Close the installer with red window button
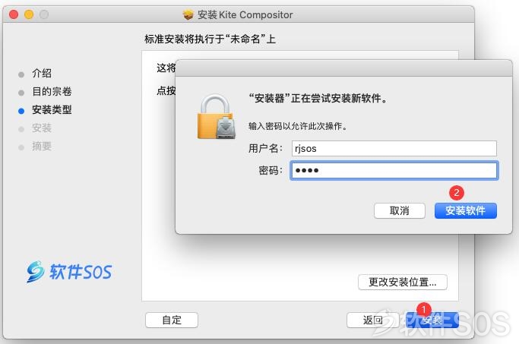The width and height of the screenshot is (519, 344). 14,14
